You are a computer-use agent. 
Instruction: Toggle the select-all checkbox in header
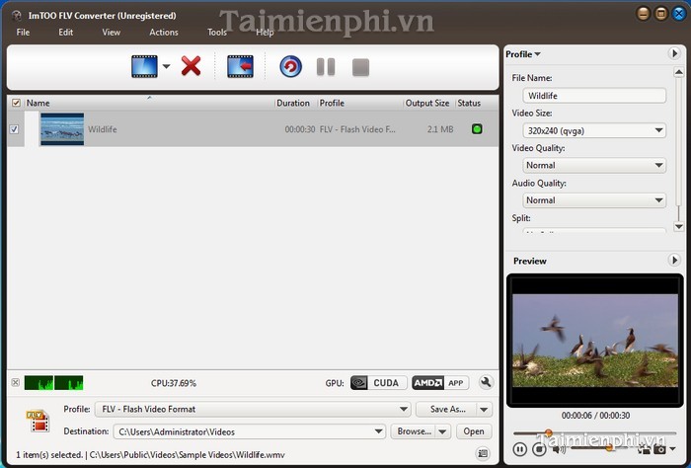[16, 103]
